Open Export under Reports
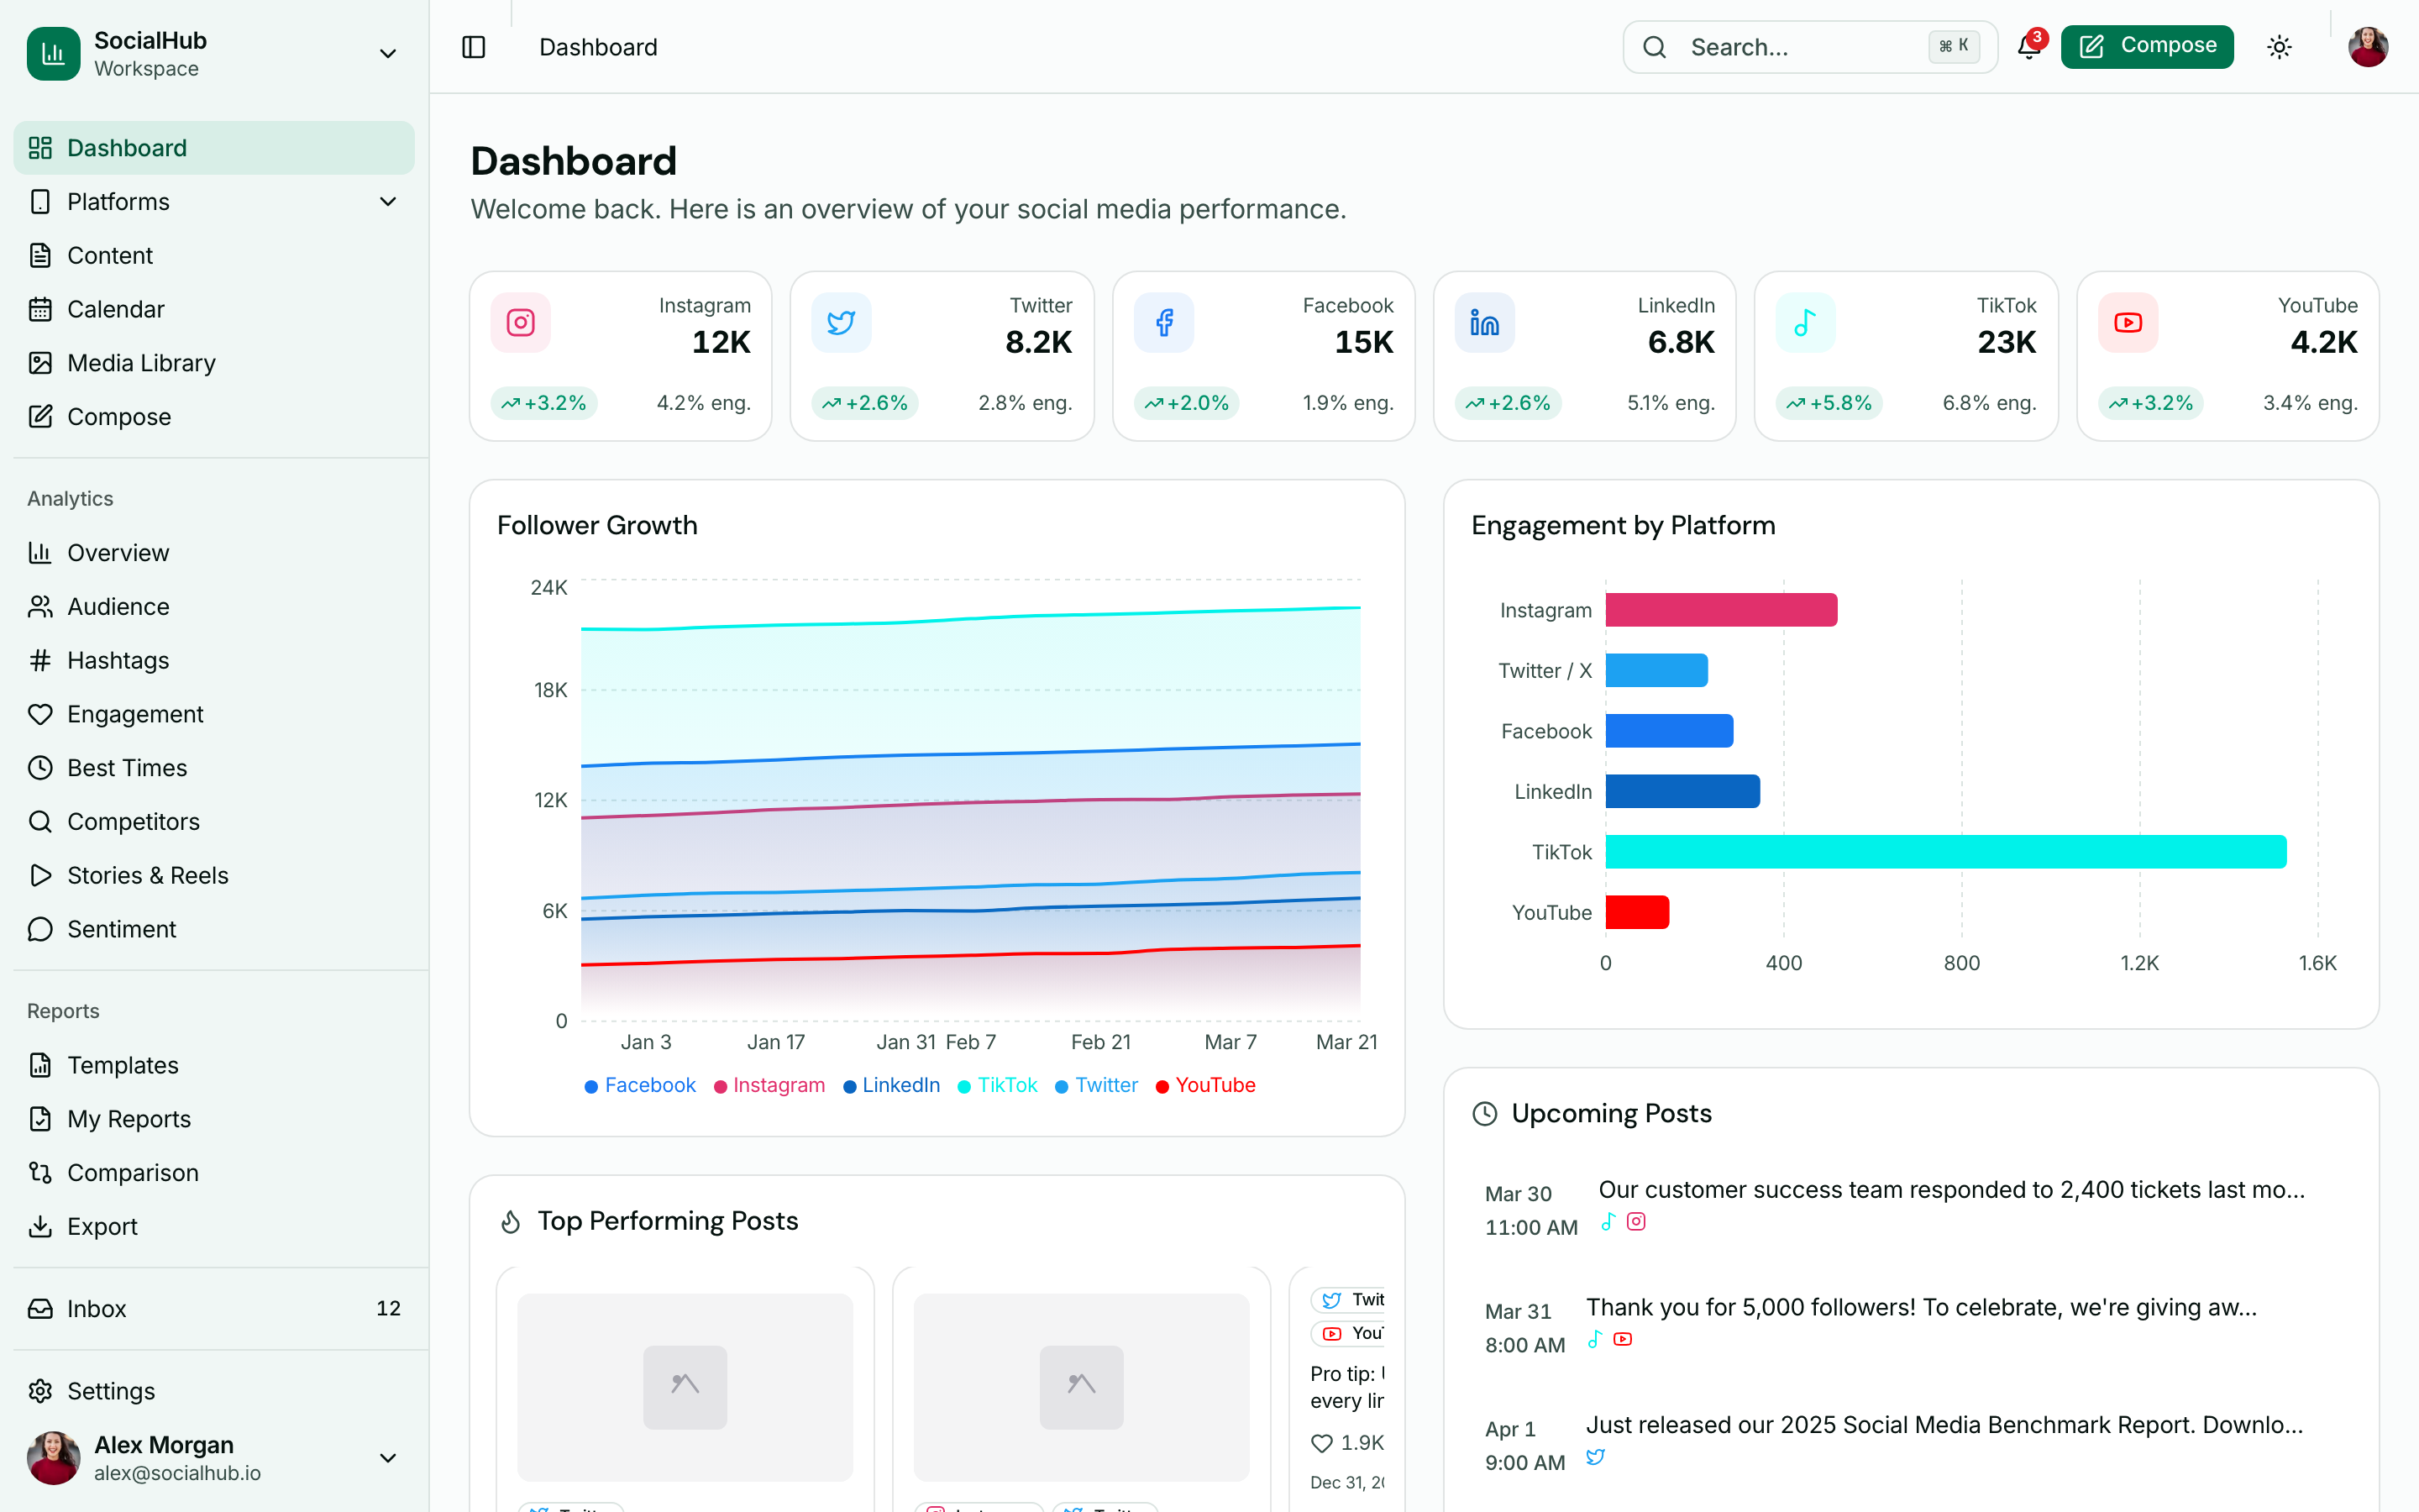Screen dimensions: 2419x1512 coord(102,1226)
